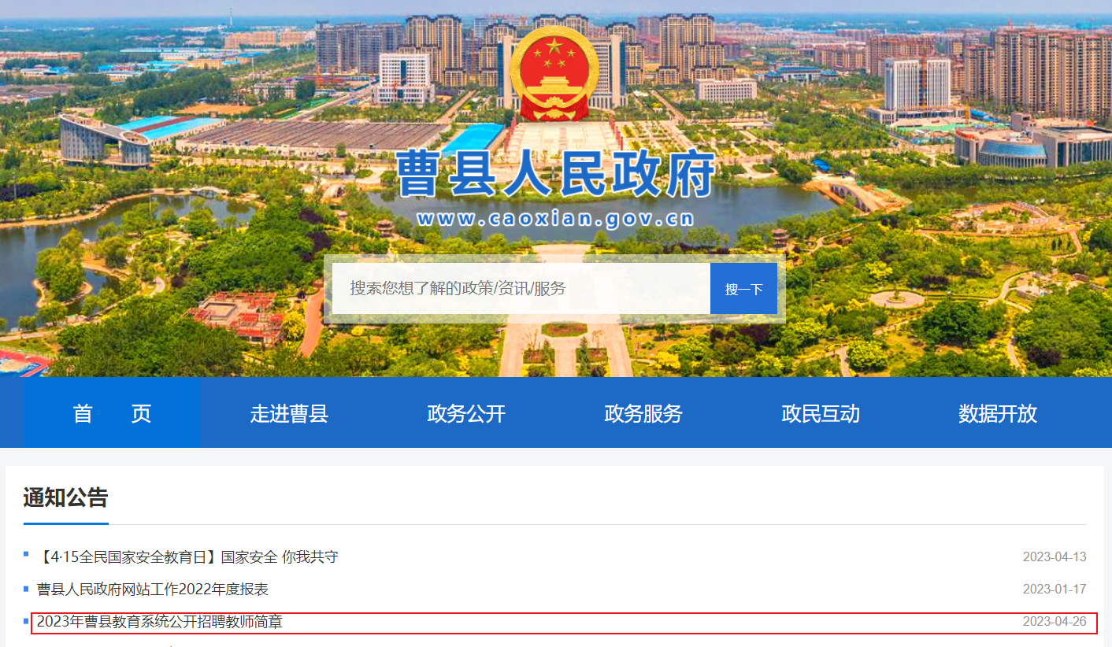Click the bullet beside the 招聘教师简章 notice
The image size is (1112, 647).
[x=26, y=621]
